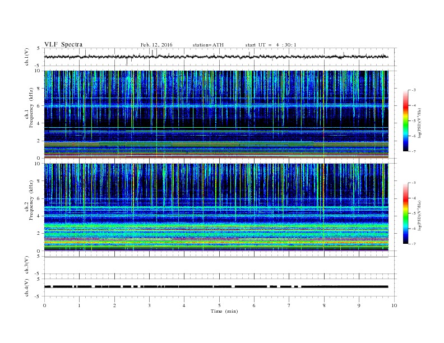Screen dimensions: 444x343
Task: Select the 'ch.1 Frequency (kHz)' axis label
Action: pos(29,108)
